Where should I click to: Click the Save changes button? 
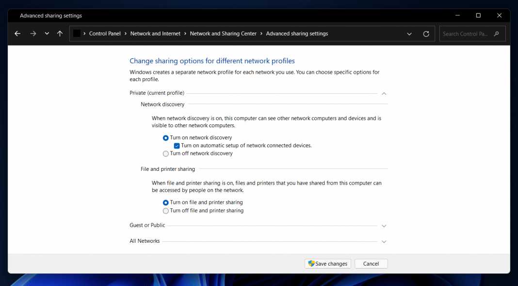click(328, 264)
